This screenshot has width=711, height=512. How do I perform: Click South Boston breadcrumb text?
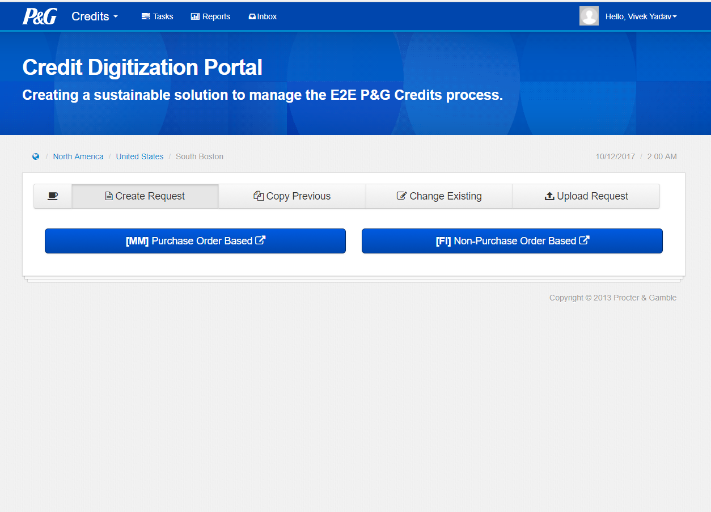tap(200, 156)
